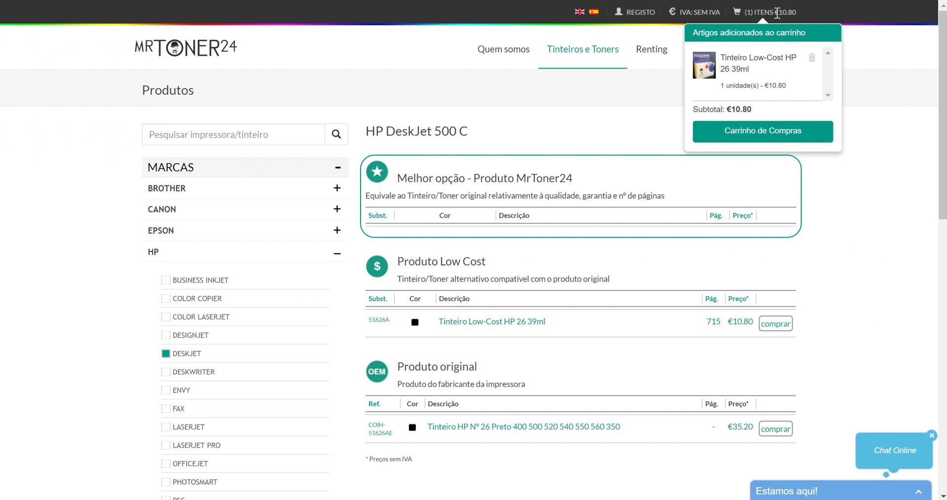Viewport: 947px width, 500px height.
Task: Enable the OFFICEJET checkbox
Action: tap(166, 464)
